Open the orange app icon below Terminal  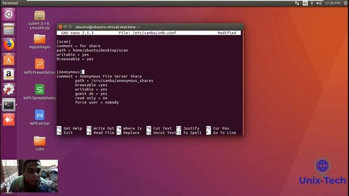(9, 120)
